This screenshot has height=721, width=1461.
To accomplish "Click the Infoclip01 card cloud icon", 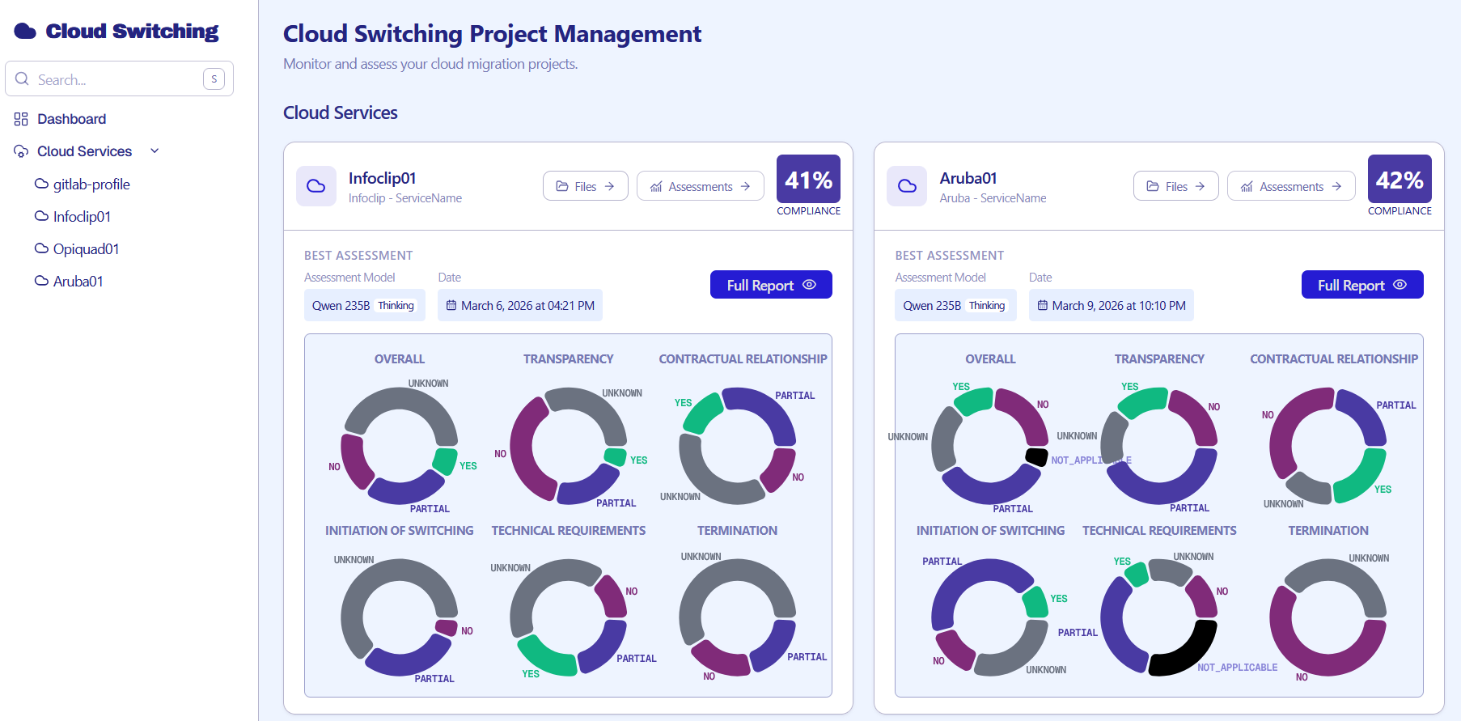I will coord(316,186).
